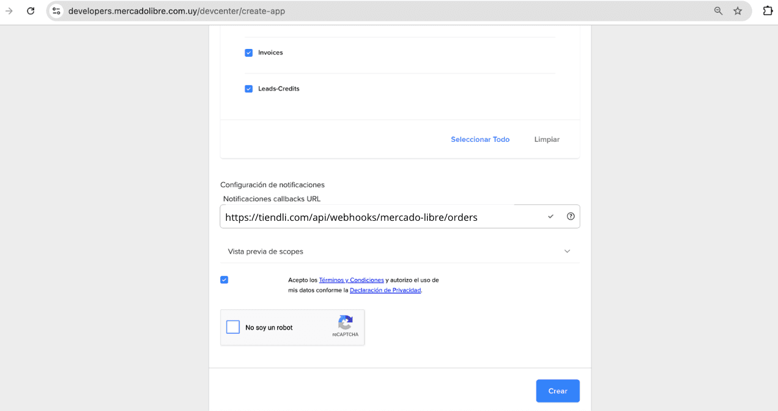Click Seleccionar Todo
The height and width of the screenshot is (411, 778).
click(x=480, y=139)
